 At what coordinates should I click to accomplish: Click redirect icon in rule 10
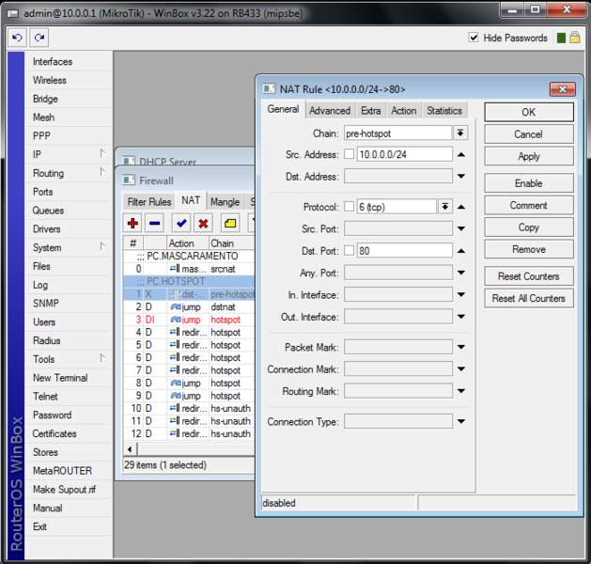[175, 408]
